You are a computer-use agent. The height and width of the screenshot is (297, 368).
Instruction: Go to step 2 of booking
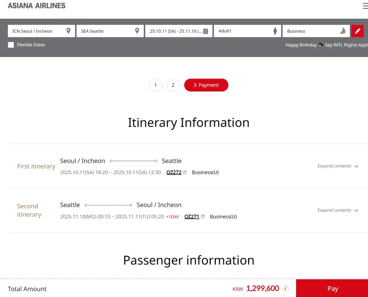pos(173,85)
